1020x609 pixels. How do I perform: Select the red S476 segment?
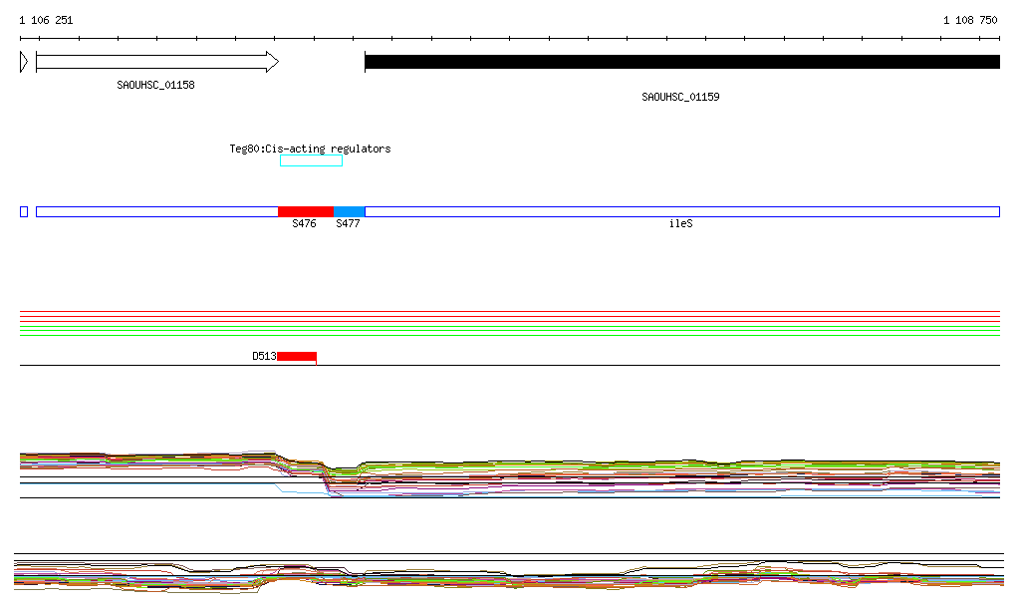point(305,211)
